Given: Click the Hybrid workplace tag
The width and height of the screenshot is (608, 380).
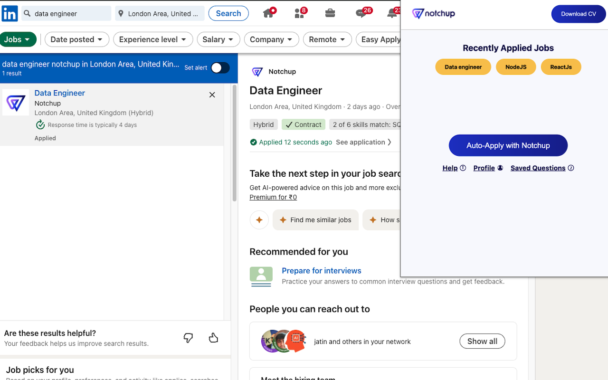Looking at the screenshot, I should [x=264, y=124].
